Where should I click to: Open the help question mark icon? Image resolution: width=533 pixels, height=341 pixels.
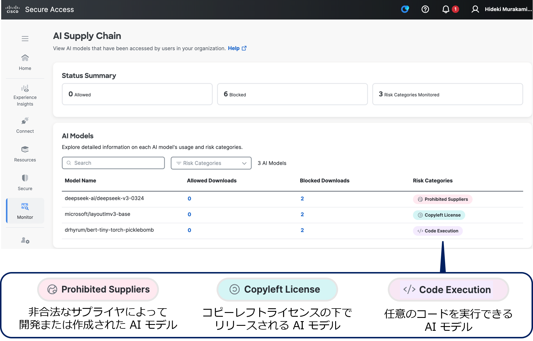(x=425, y=9)
